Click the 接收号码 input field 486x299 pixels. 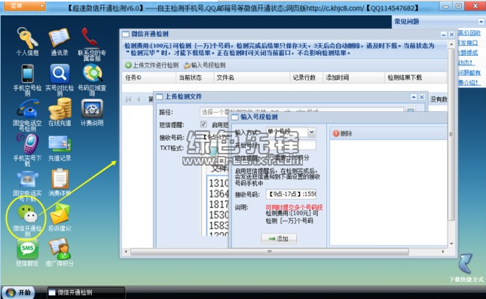[x=291, y=194]
